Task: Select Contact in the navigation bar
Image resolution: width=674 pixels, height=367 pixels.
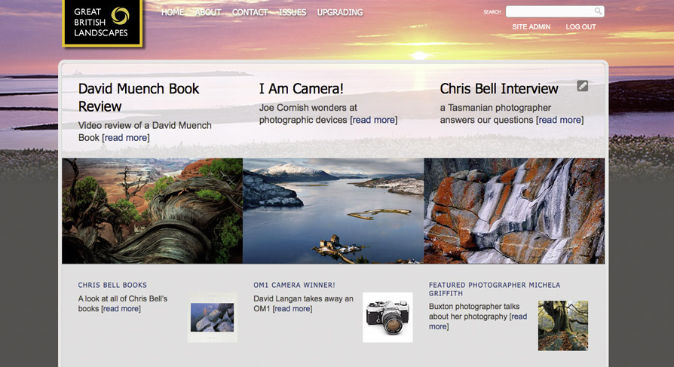Action: tap(250, 13)
